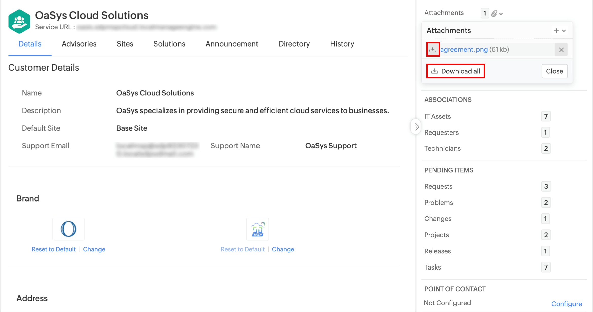Click the blue O brand logo image
This screenshot has width=593, height=312.
click(68, 229)
